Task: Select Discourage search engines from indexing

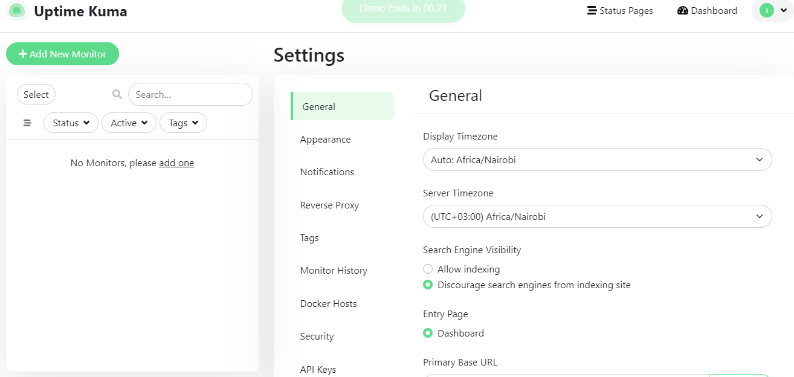Action: (x=428, y=285)
